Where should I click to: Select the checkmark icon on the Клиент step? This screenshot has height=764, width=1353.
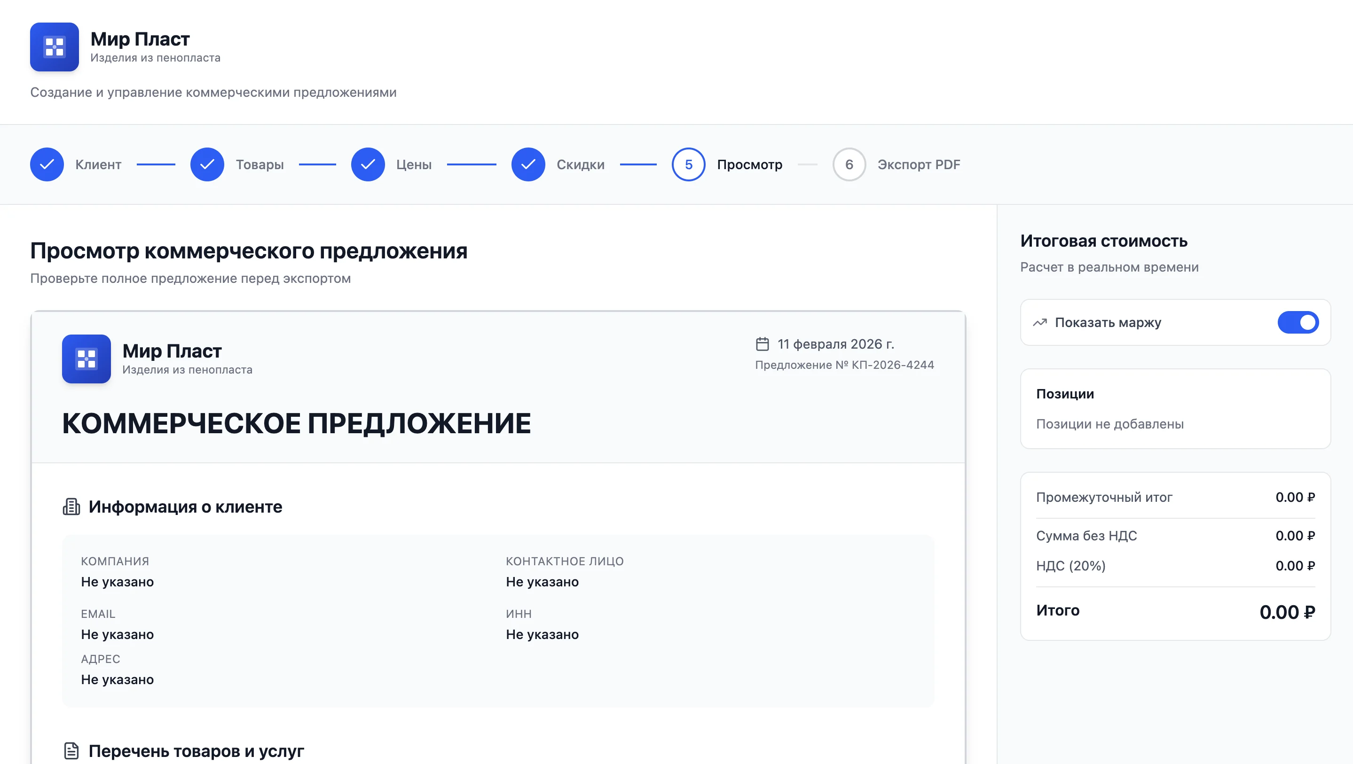tap(47, 164)
